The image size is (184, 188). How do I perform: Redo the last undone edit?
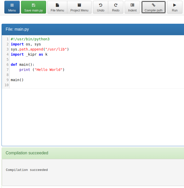pos(116,7)
